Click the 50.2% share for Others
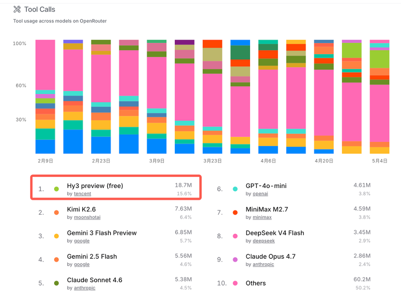 (x=363, y=288)
